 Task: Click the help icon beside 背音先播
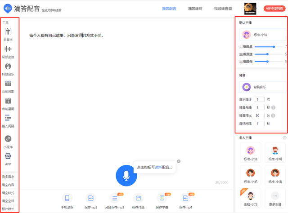pyautogui.click(x=273, y=107)
